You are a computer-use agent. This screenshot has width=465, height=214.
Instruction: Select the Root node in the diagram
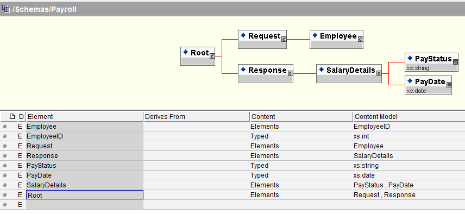pos(198,56)
